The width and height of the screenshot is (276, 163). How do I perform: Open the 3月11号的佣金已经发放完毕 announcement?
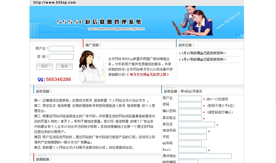204,59
